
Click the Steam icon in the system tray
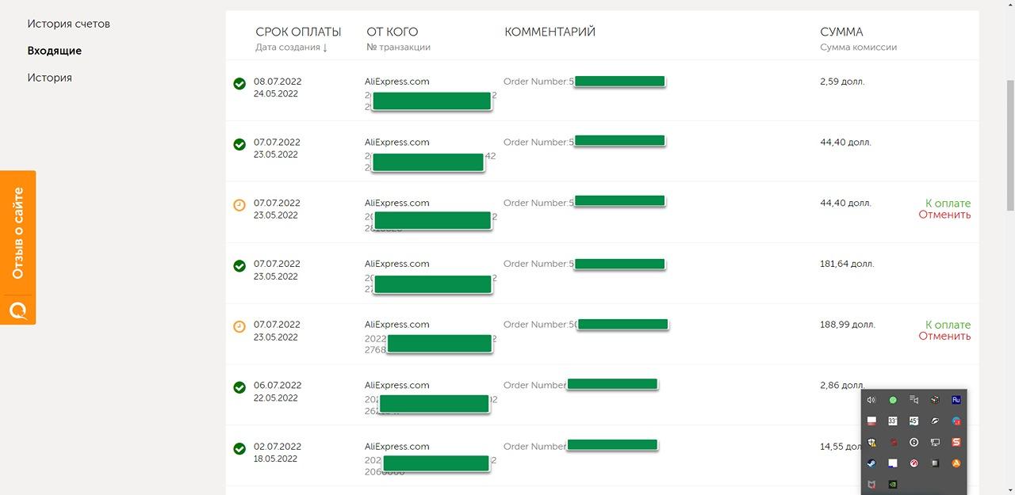(x=871, y=463)
